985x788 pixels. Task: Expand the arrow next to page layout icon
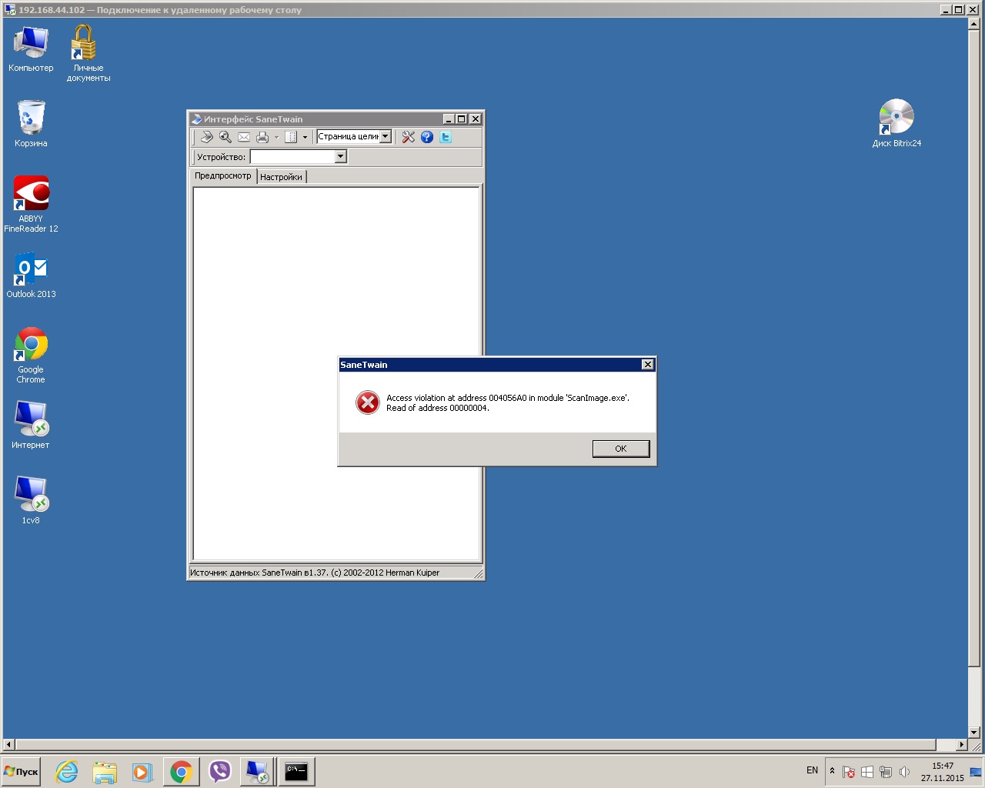305,138
